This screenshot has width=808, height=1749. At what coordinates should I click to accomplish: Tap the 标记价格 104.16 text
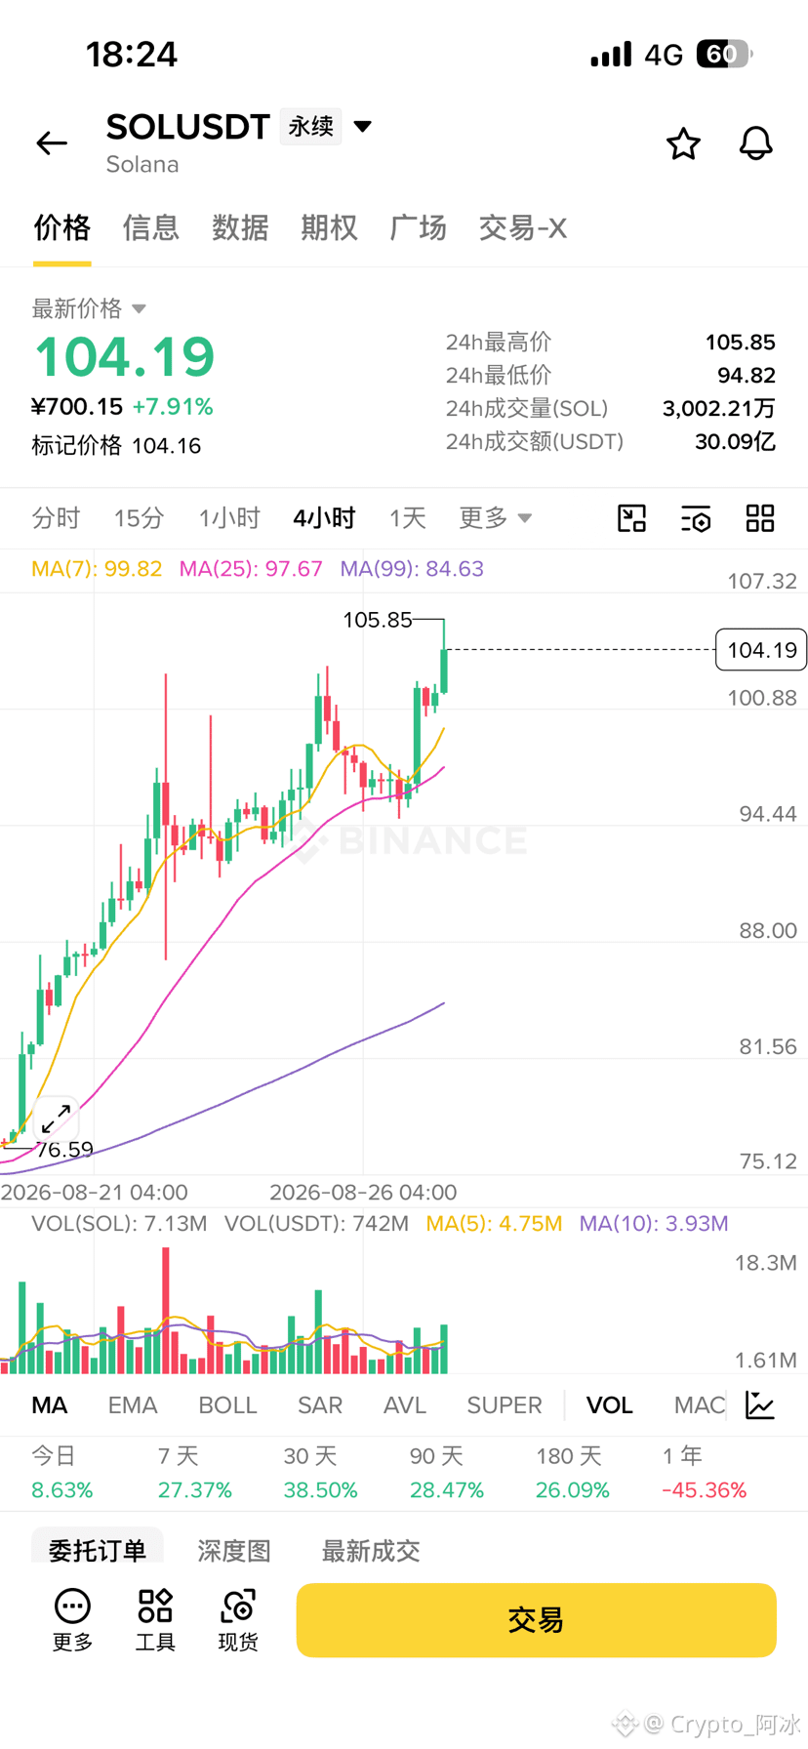116,446
